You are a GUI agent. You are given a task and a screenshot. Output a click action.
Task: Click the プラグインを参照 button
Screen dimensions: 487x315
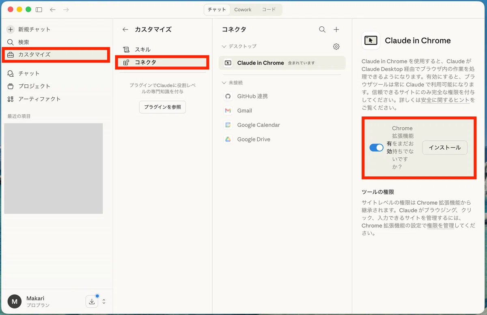(x=162, y=107)
